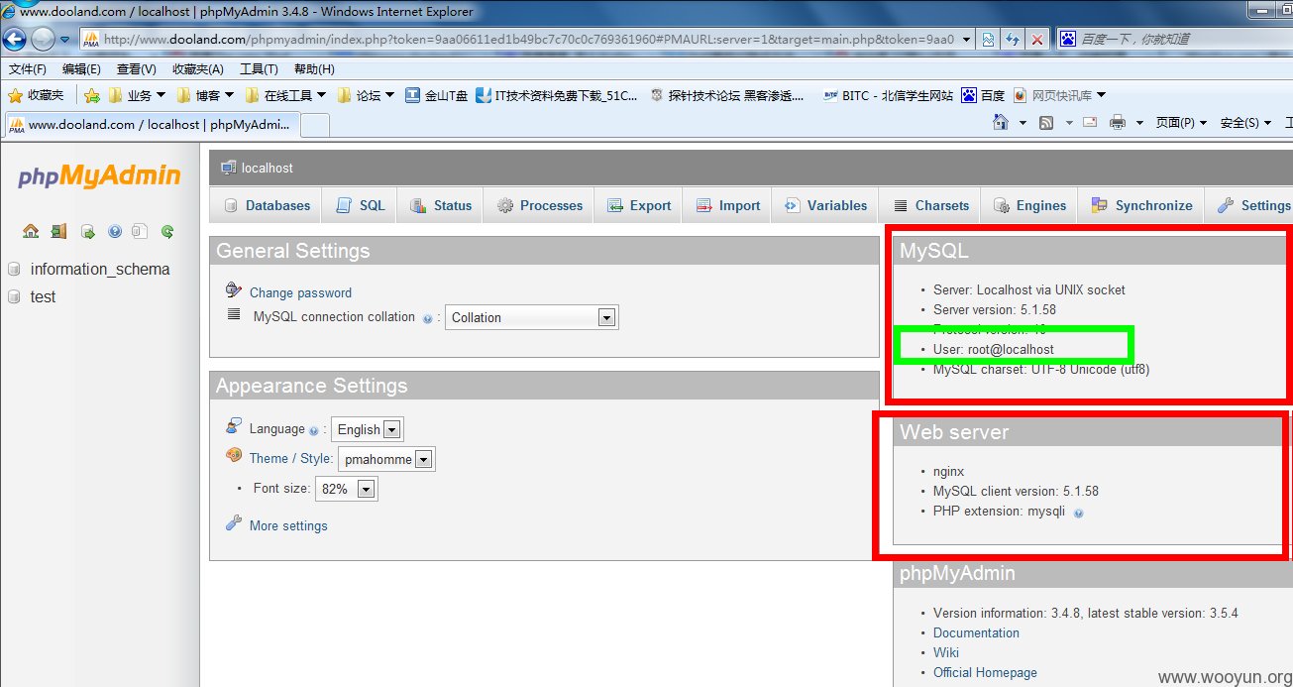
Task: Click the RSS feeds icon in command bar
Action: pos(1046,122)
